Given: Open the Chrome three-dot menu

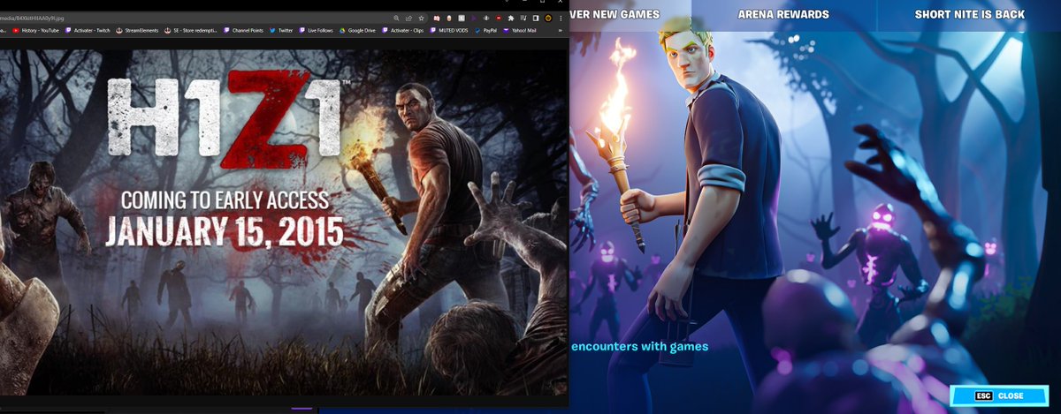Looking at the screenshot, I should (561, 18).
